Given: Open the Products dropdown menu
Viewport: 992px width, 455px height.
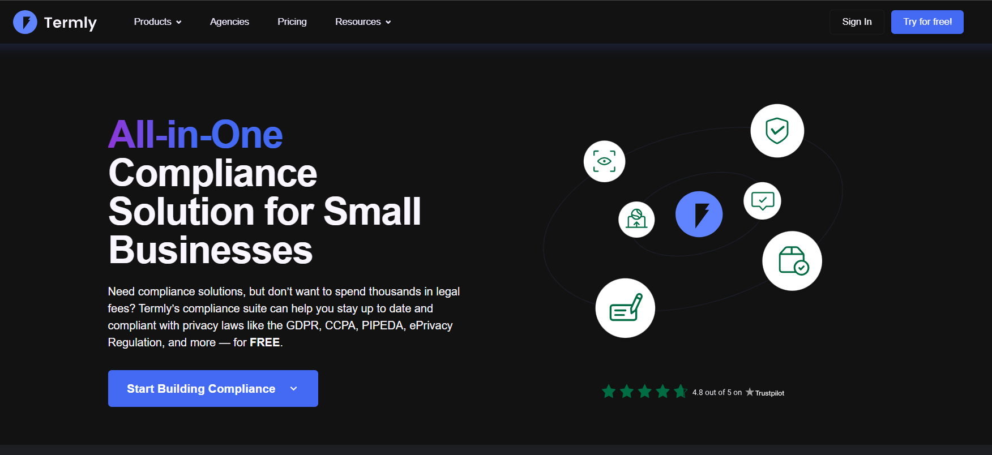Looking at the screenshot, I should 157,22.
